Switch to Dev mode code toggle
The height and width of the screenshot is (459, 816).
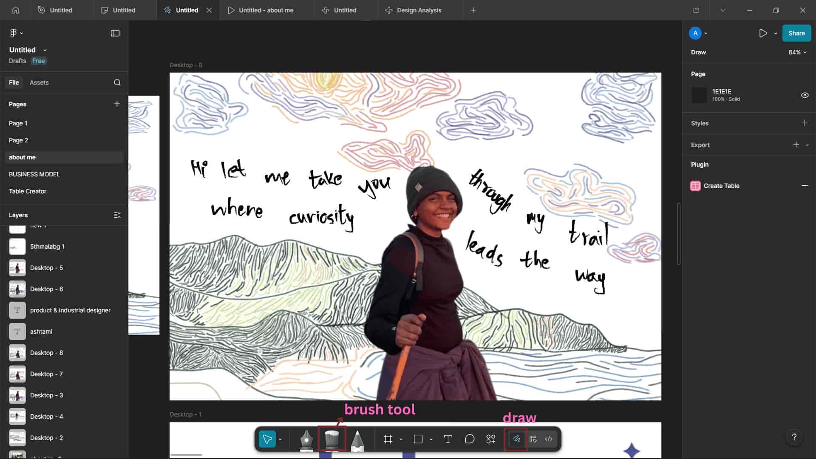point(549,439)
